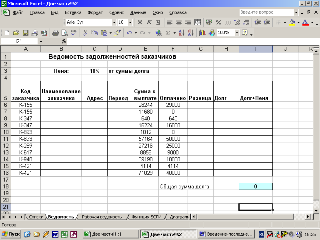The image size is (320, 240).
Task: Switch to Две части!!!:1 taskbar window
Action: pos(111,234)
